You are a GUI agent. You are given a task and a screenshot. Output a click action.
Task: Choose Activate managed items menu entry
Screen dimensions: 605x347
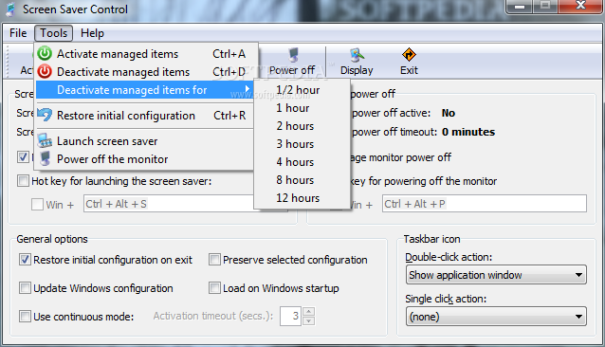(x=145, y=54)
